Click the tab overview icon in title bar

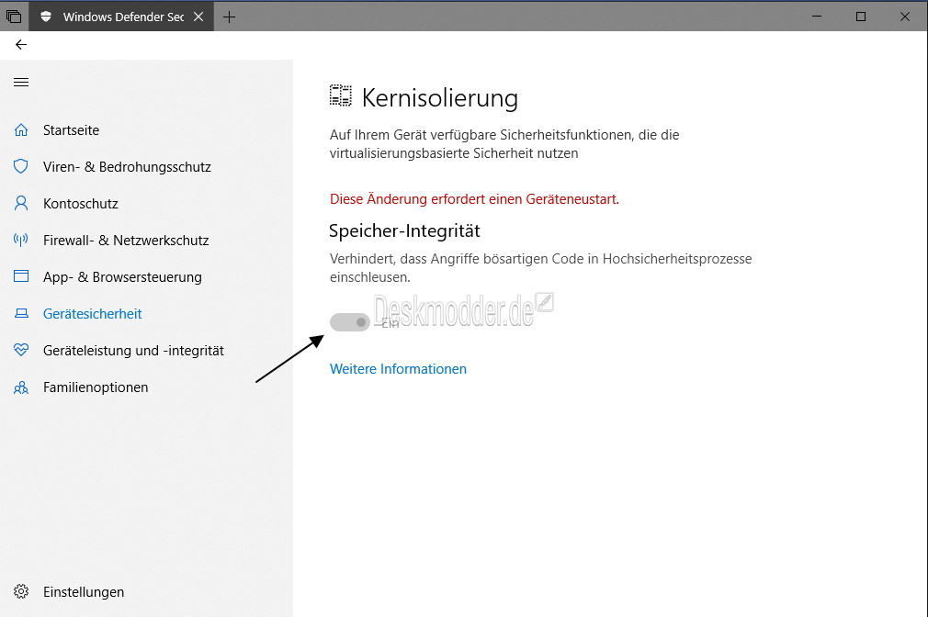[x=14, y=17]
